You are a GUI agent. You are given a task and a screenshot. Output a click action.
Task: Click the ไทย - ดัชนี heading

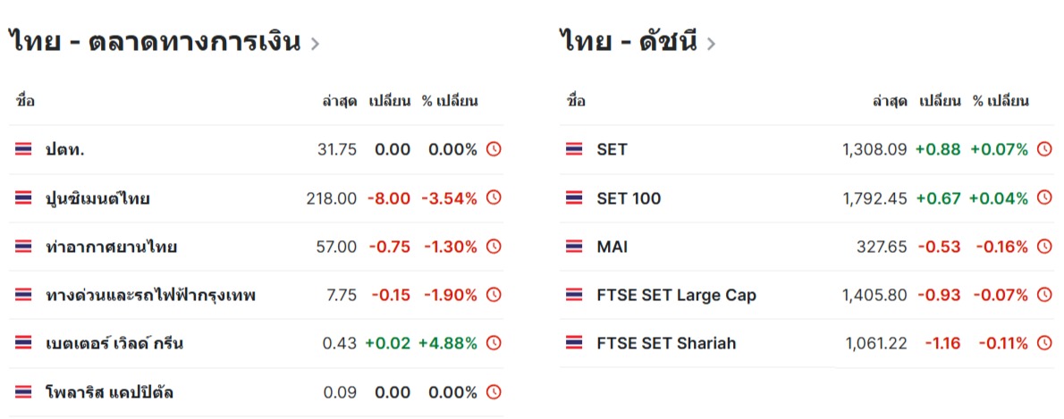pos(629,41)
